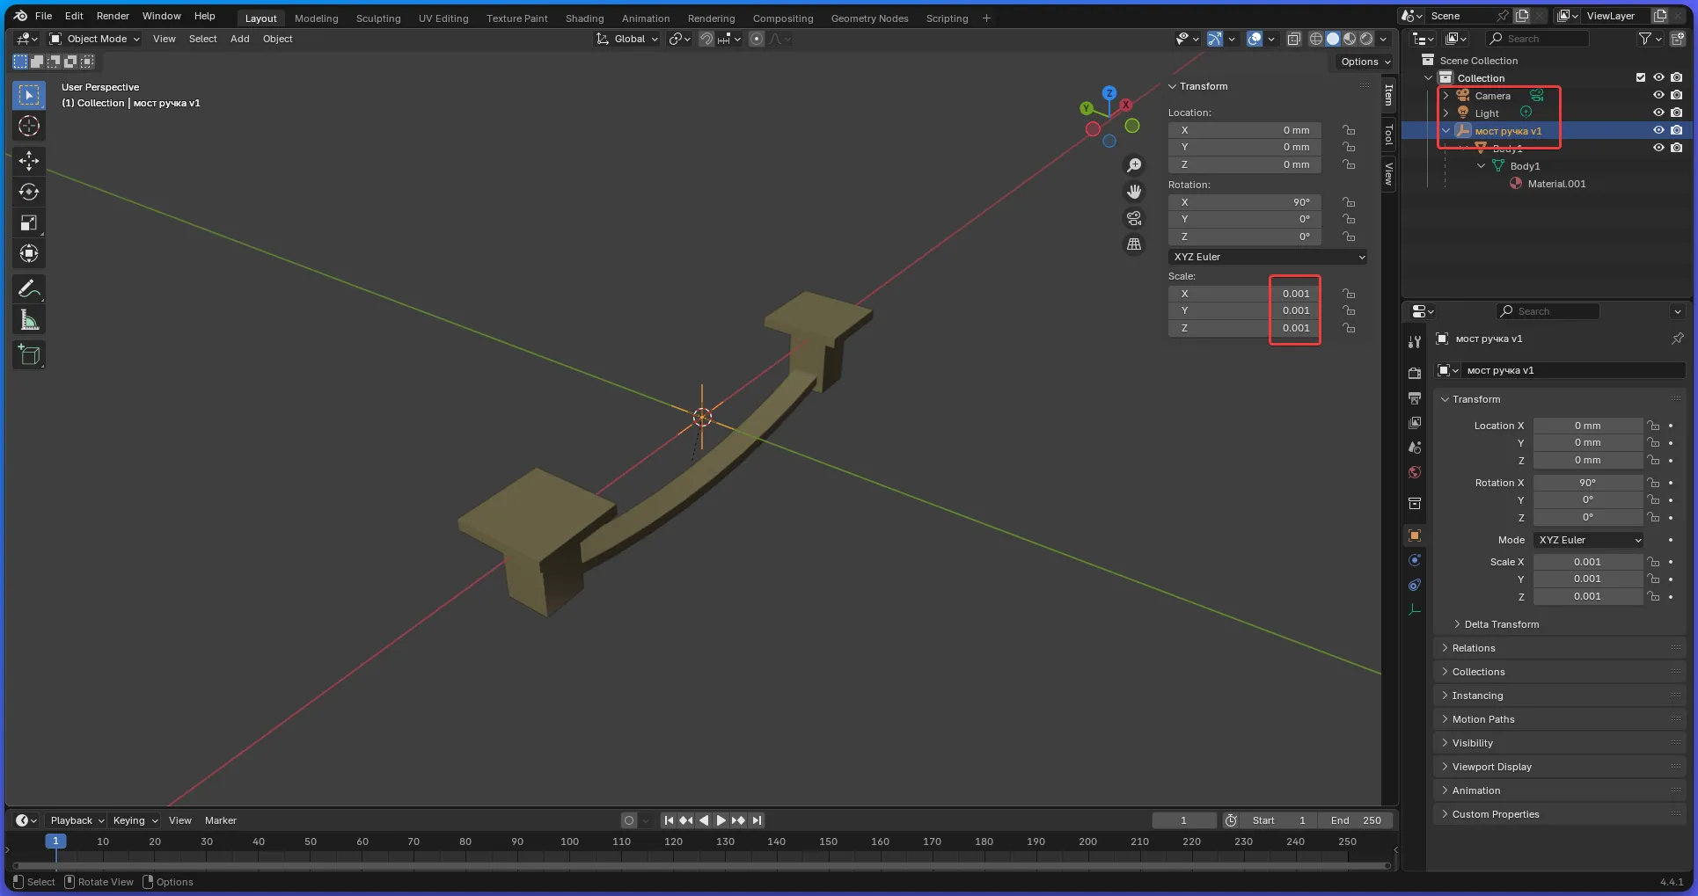Switch orthographic/perspective grid icon
This screenshot has width=1698, height=896.
[1134, 244]
